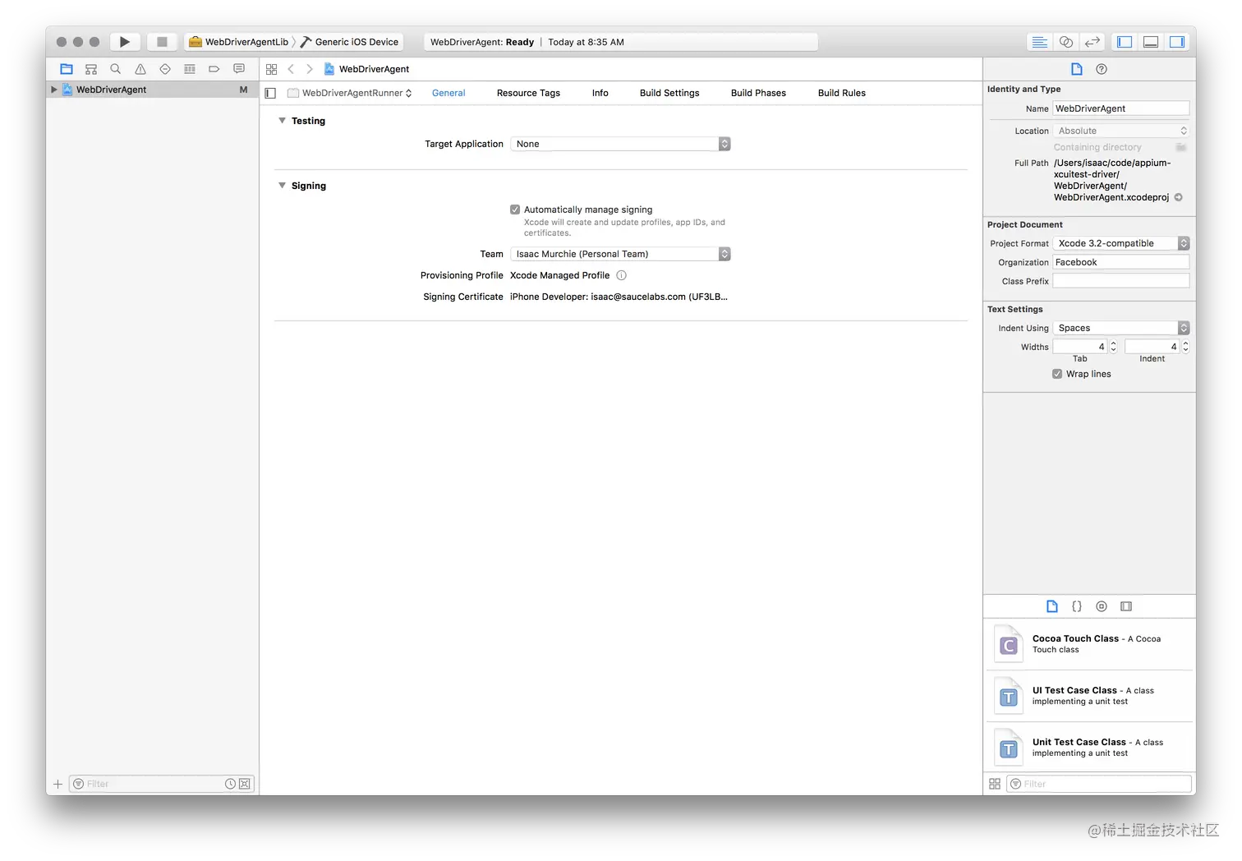Switch to the General tab
The image size is (1242, 861).
coord(448,94)
